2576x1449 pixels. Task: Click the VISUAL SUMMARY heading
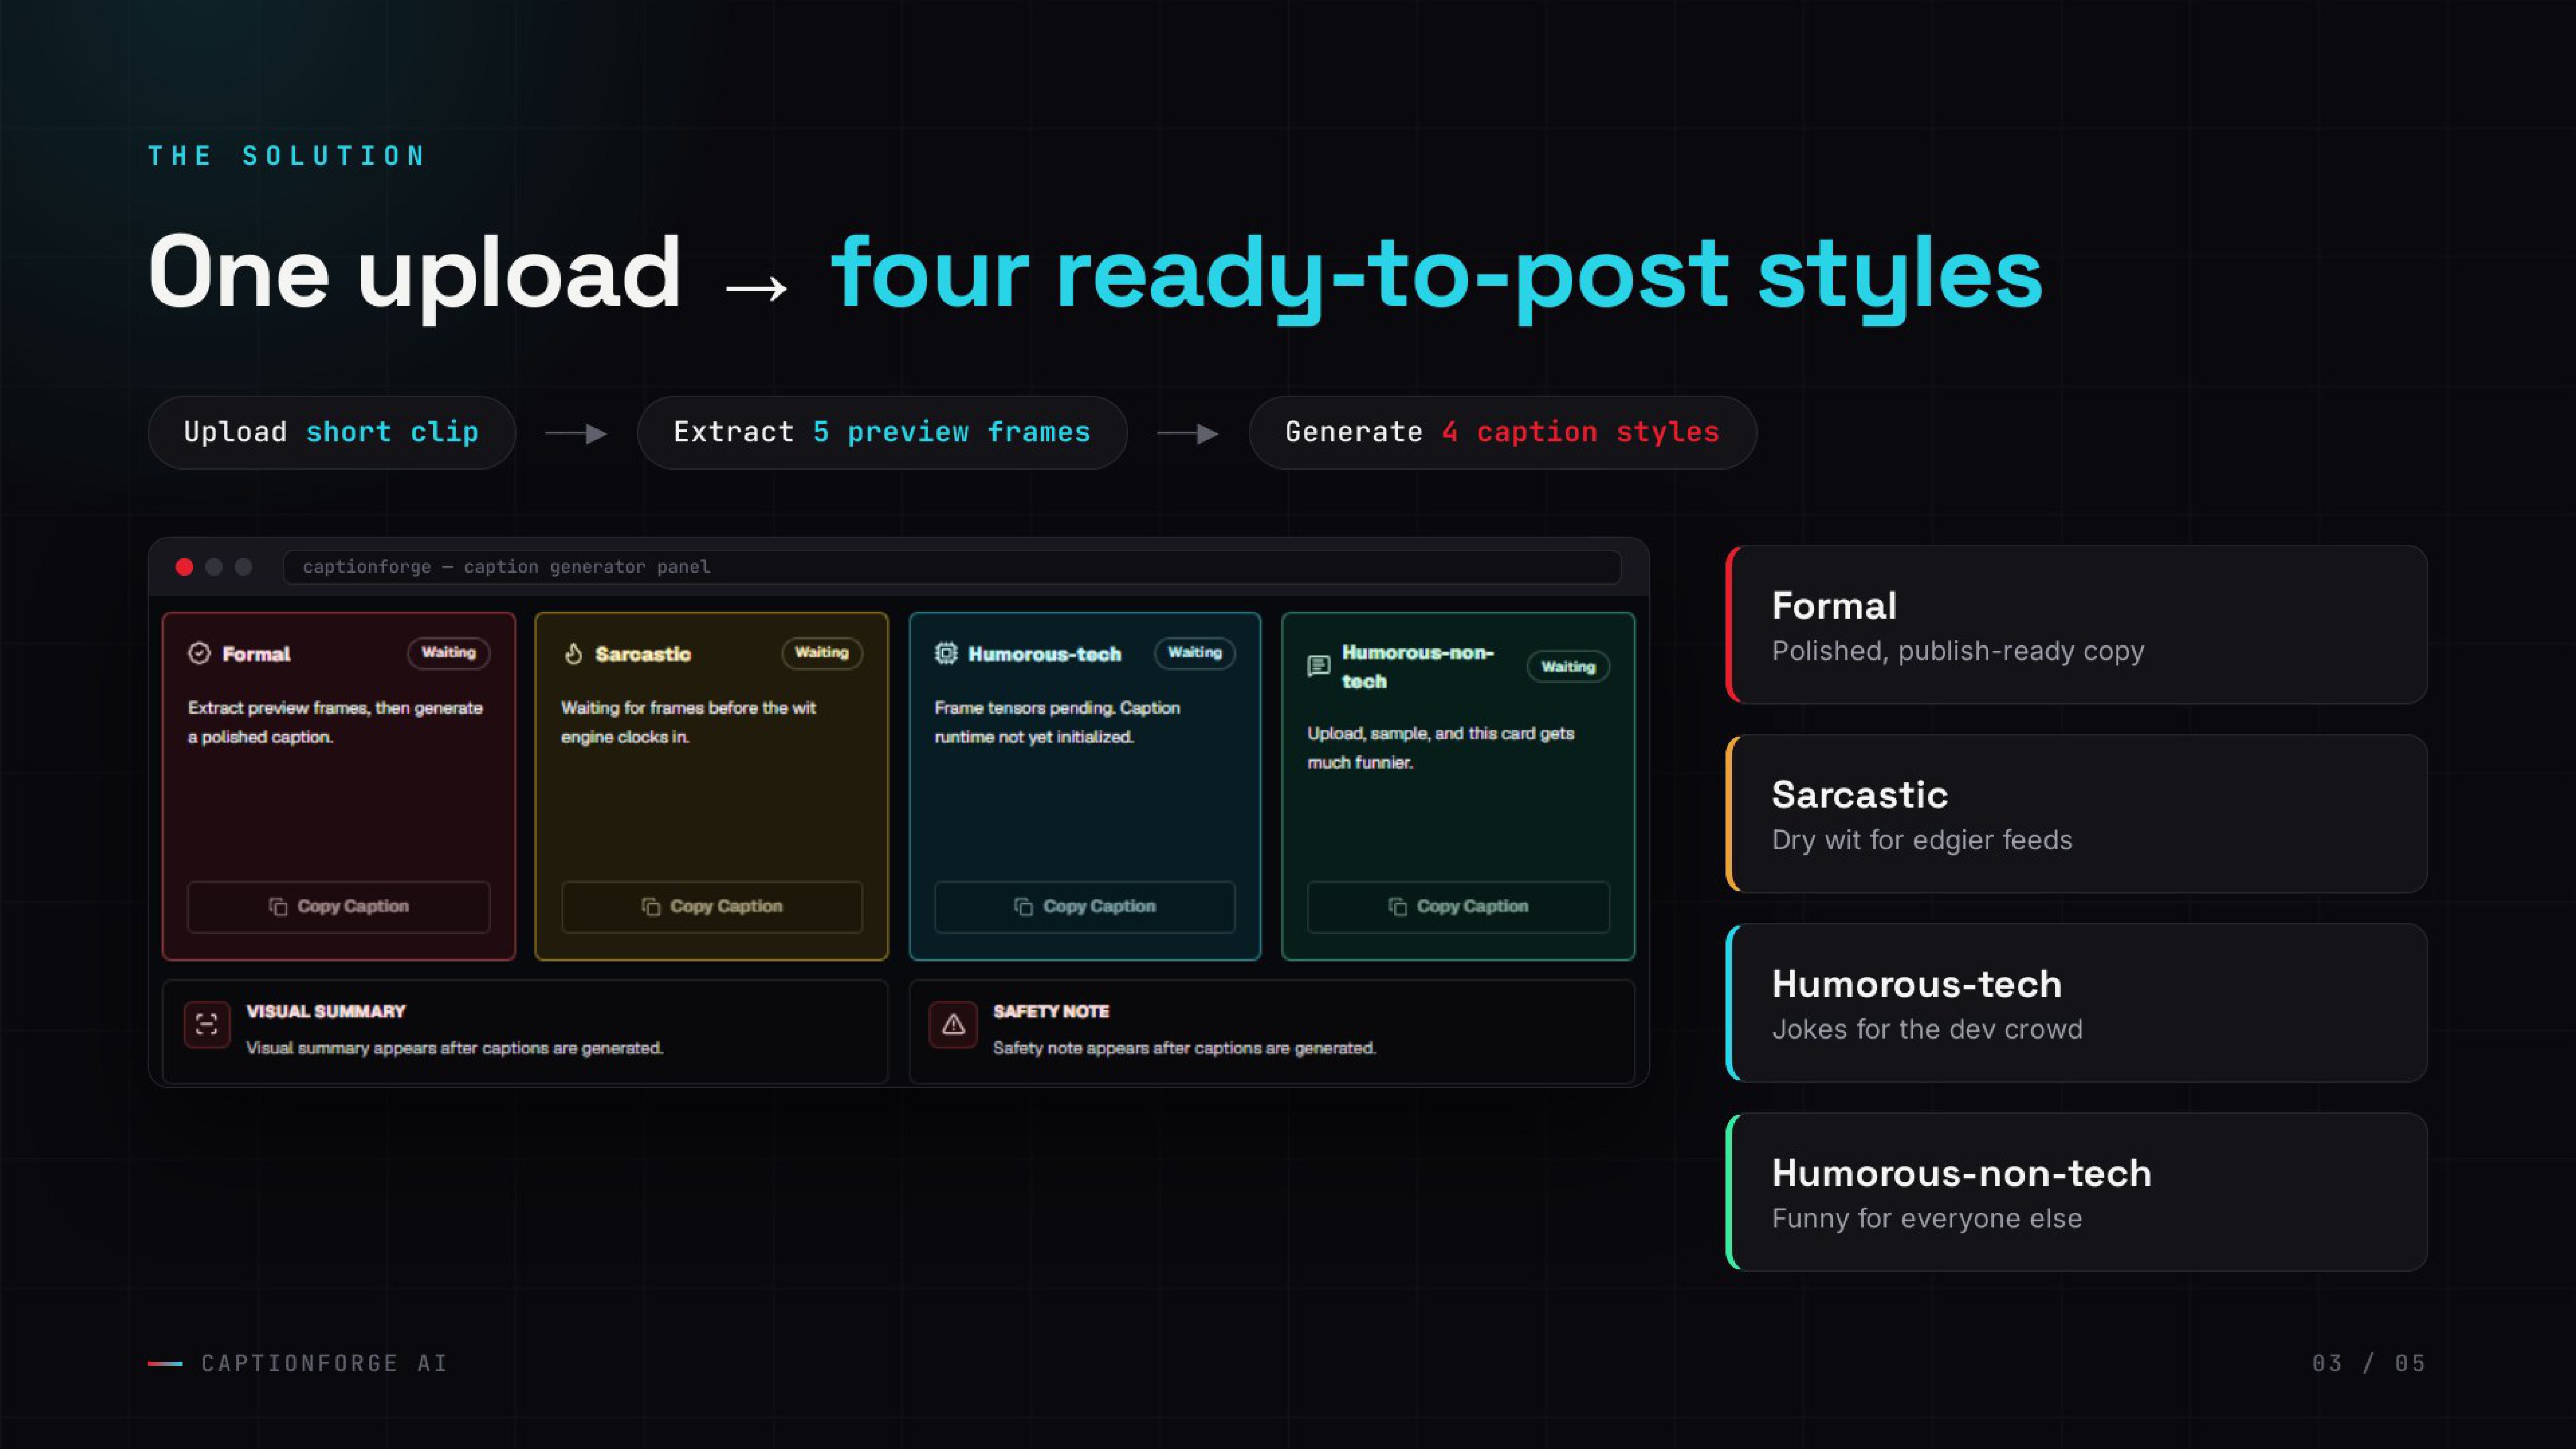coord(326,1011)
